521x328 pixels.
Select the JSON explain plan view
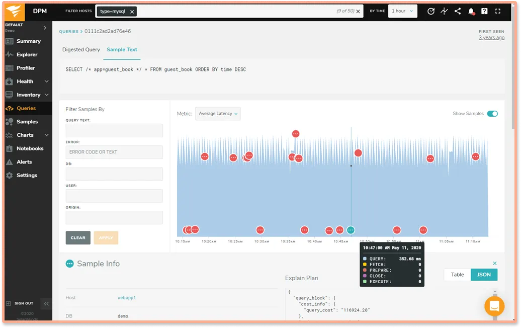(x=484, y=275)
